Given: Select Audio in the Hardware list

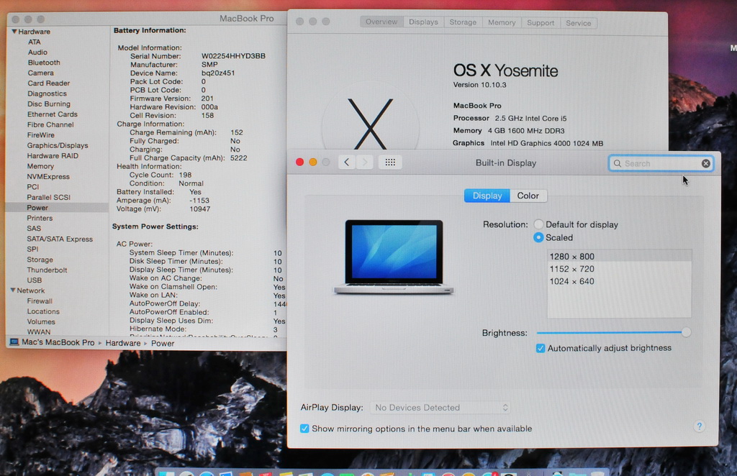Looking at the screenshot, I should pos(37,52).
